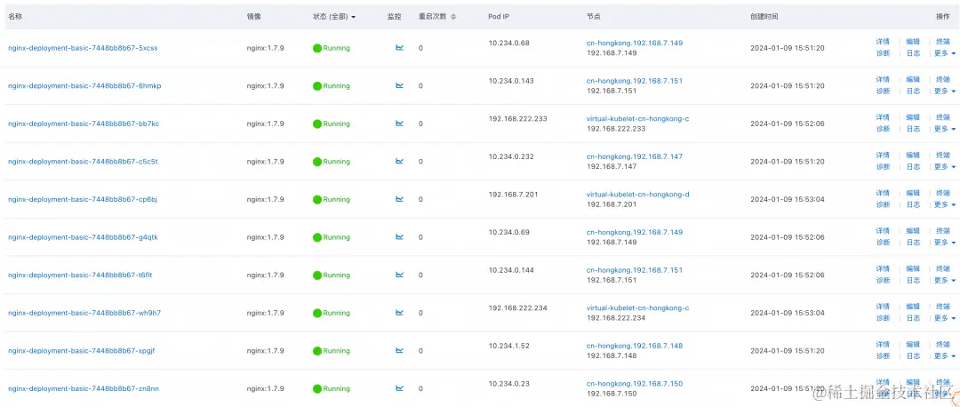The width and height of the screenshot is (960, 407).
Task: Open pod nginx-deployment-basic-7448bb8b67-5xcss
Action: click(x=83, y=48)
